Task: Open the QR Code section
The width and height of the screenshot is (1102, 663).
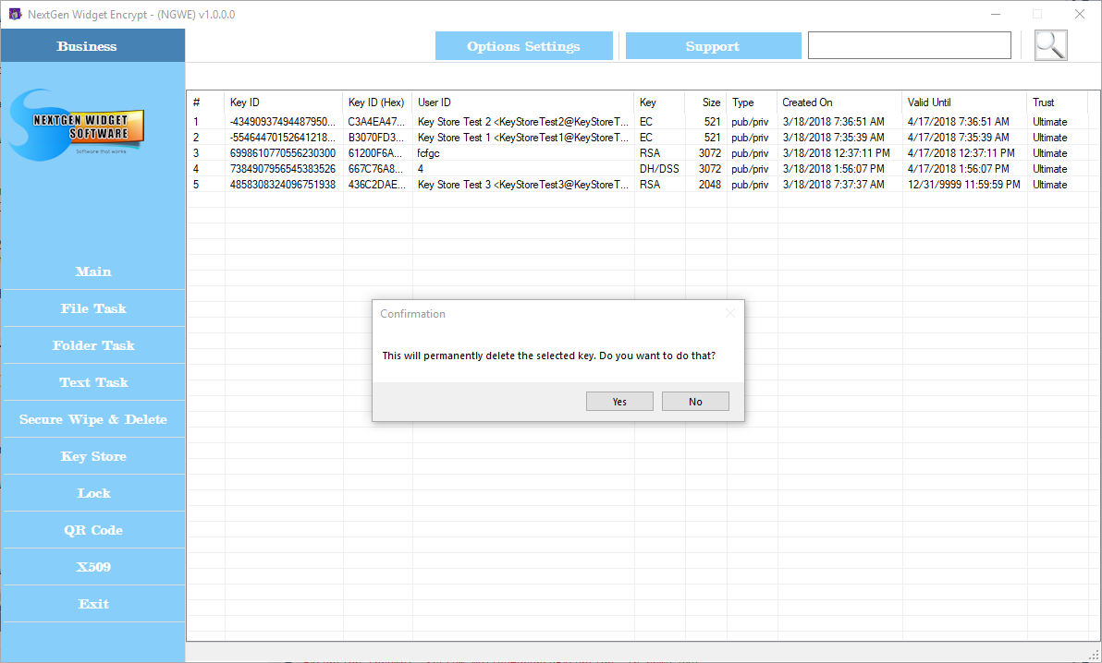Action: (x=93, y=530)
